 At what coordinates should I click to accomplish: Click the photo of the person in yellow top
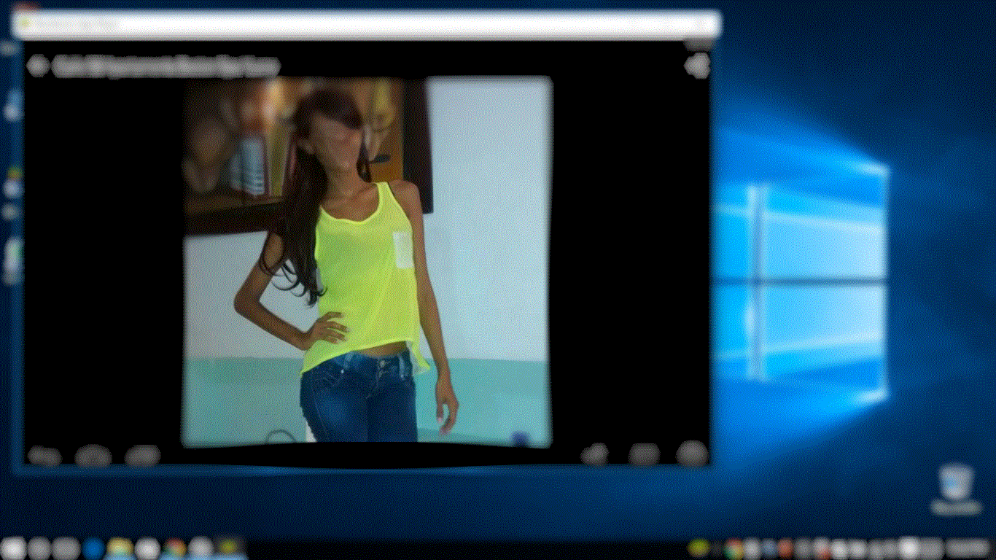(x=367, y=260)
